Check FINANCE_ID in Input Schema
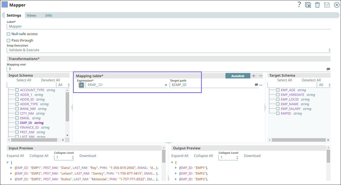 (17, 128)
